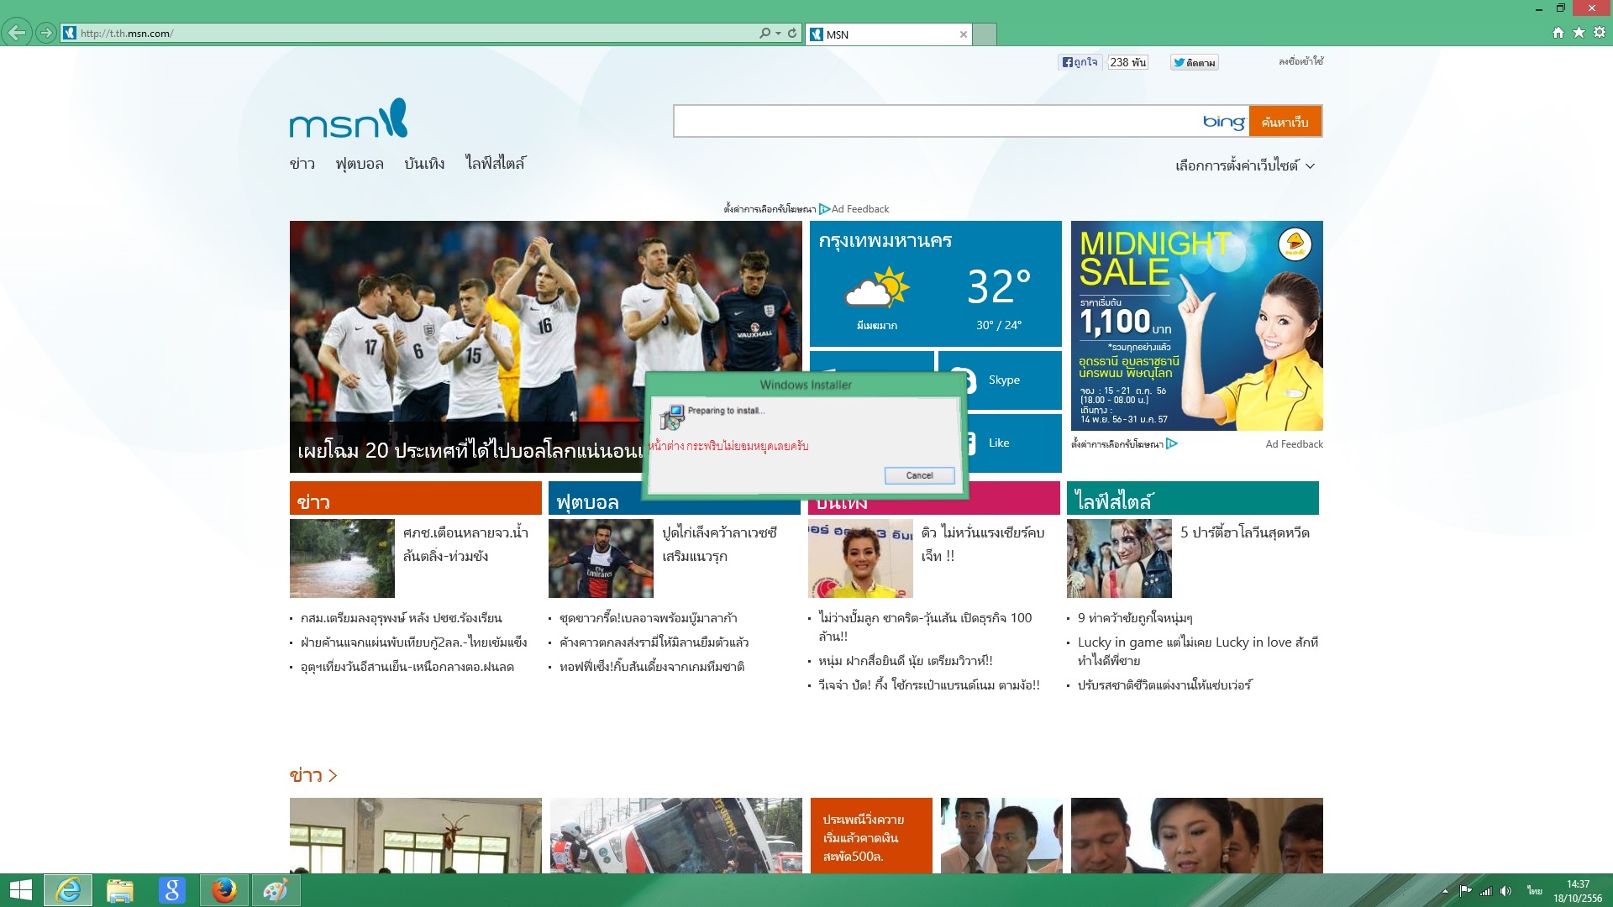The height and width of the screenshot is (907, 1613).
Task: Launch Firefox from the taskbar
Action: (223, 890)
